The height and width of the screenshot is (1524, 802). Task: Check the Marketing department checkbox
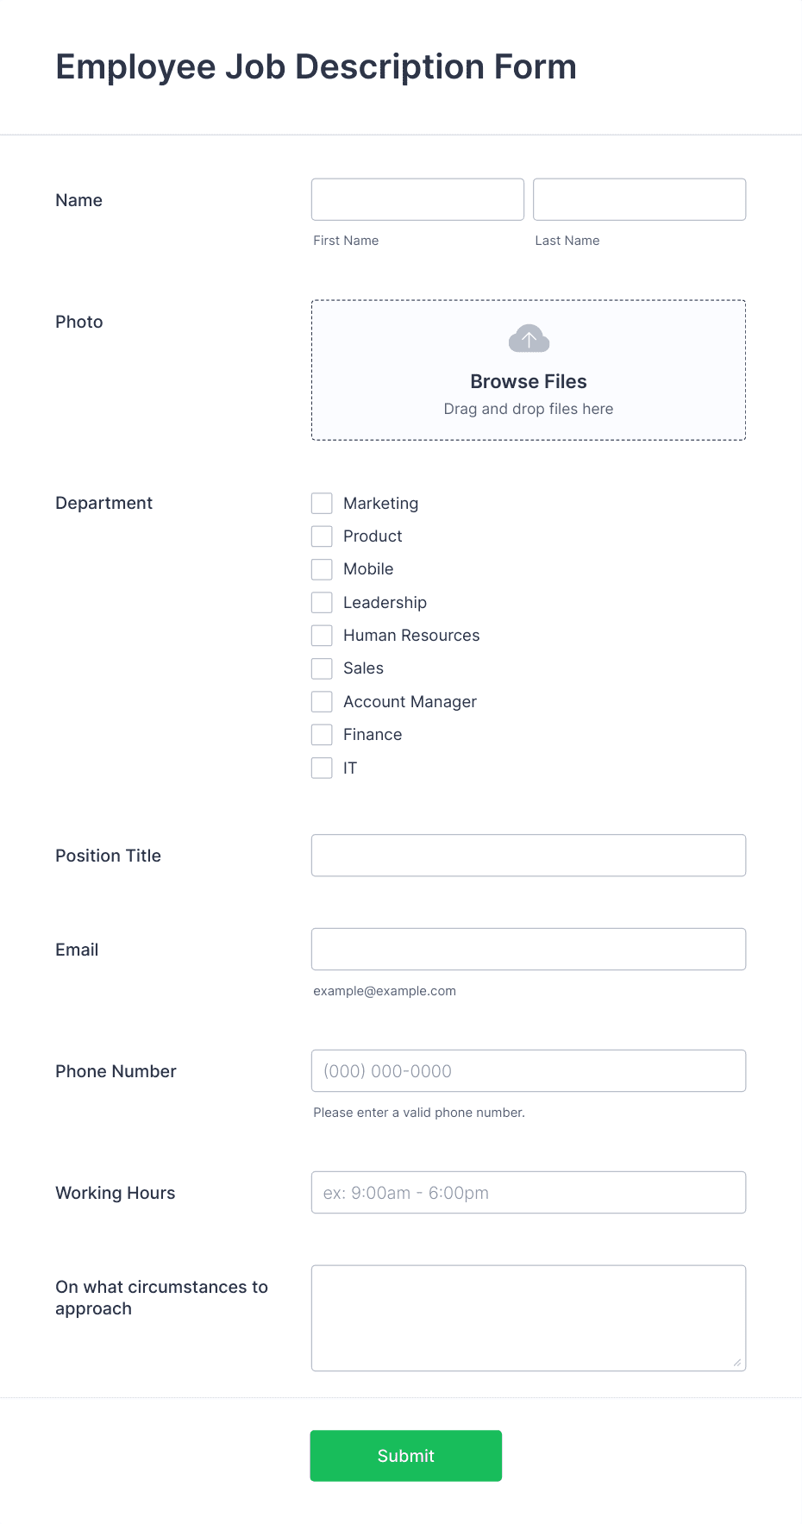point(322,503)
